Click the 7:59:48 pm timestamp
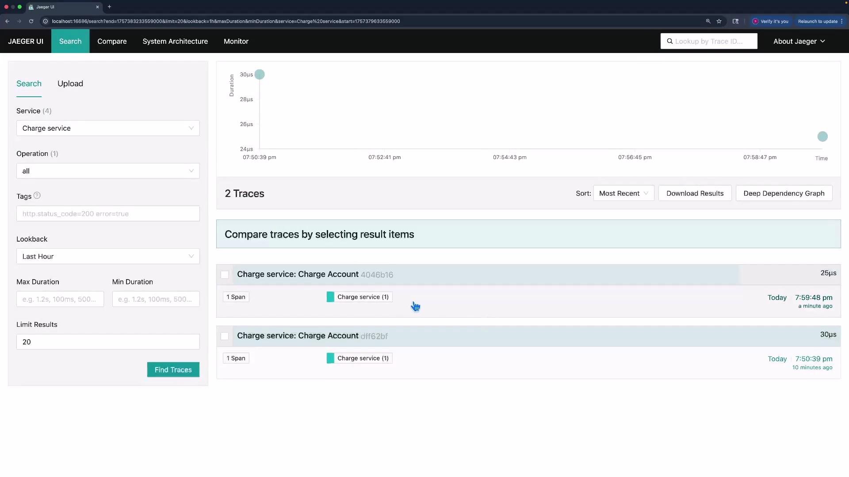 coord(814,298)
